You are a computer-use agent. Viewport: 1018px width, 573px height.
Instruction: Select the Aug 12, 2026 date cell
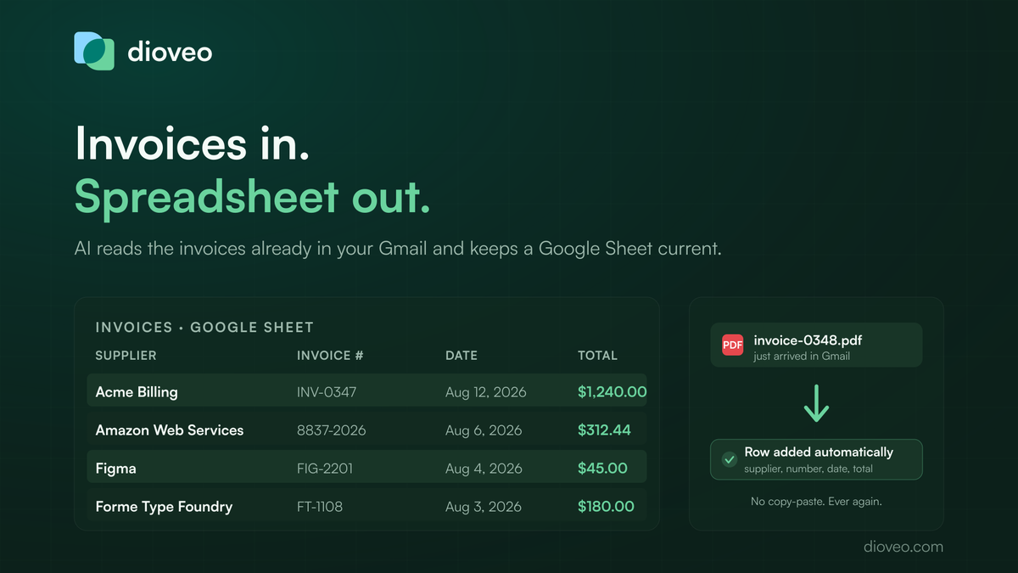coord(486,392)
